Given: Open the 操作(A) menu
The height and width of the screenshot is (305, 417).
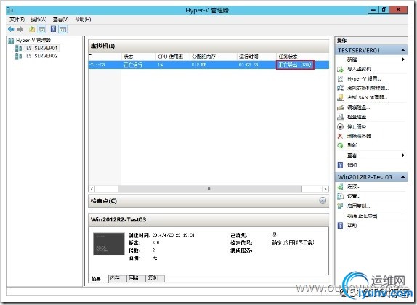Looking at the screenshot, I should [39, 20].
